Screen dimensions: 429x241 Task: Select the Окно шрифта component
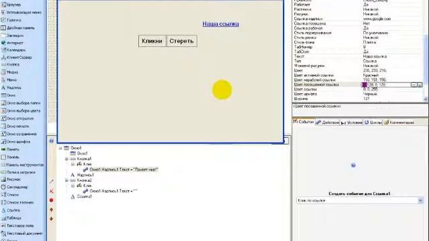[15, 142]
